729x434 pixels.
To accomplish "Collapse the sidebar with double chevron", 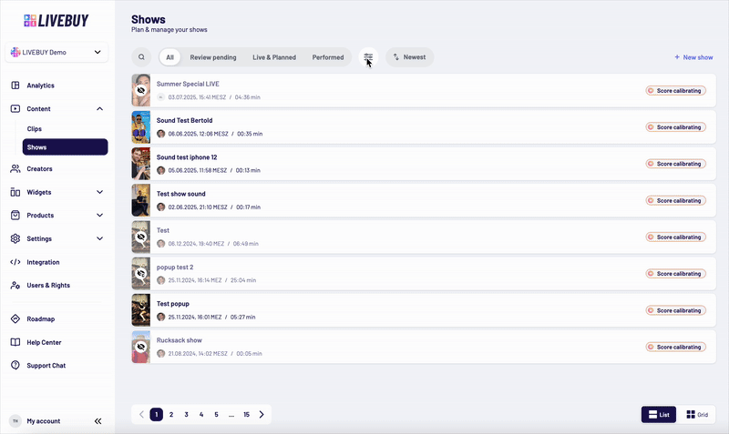I will coord(98,421).
